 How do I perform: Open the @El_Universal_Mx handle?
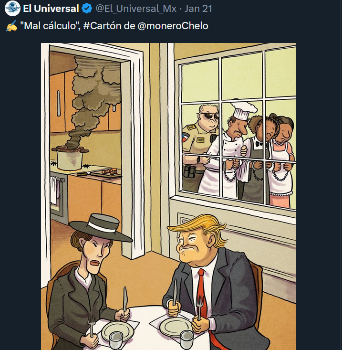click(x=136, y=9)
